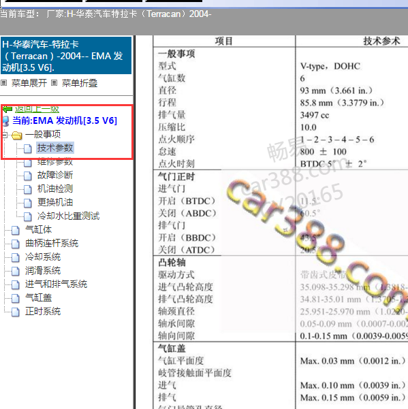Viewport: 408px width, 409px height.
Task: Open the 正时系统 section
Action: point(43,311)
